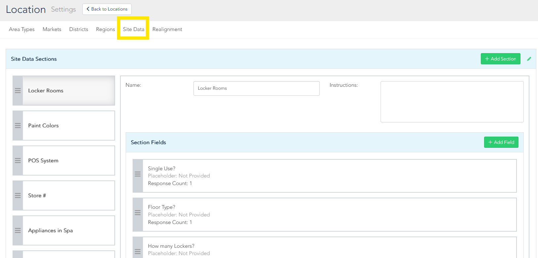Click the Add Field button
Viewport: 538px width, 258px height.
tap(501, 143)
